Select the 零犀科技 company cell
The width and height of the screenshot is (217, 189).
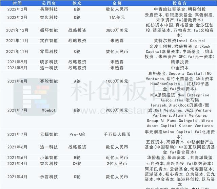pos(49,51)
